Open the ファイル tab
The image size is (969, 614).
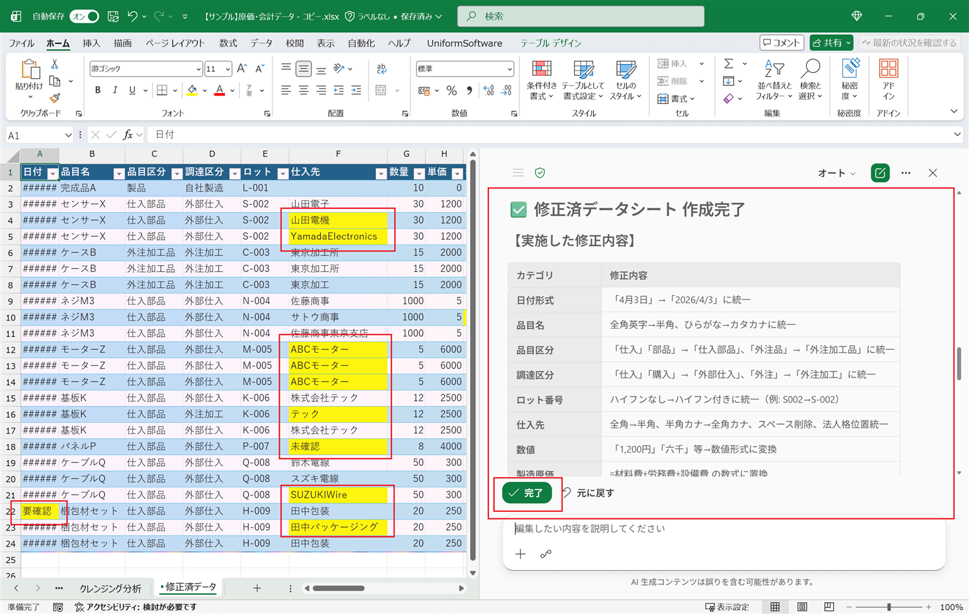[x=21, y=43]
